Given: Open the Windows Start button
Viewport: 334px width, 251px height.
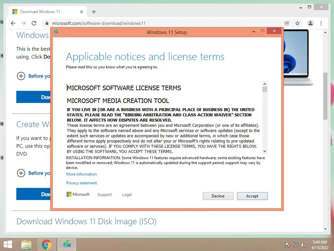Looking at the screenshot, I should coord(8,244).
